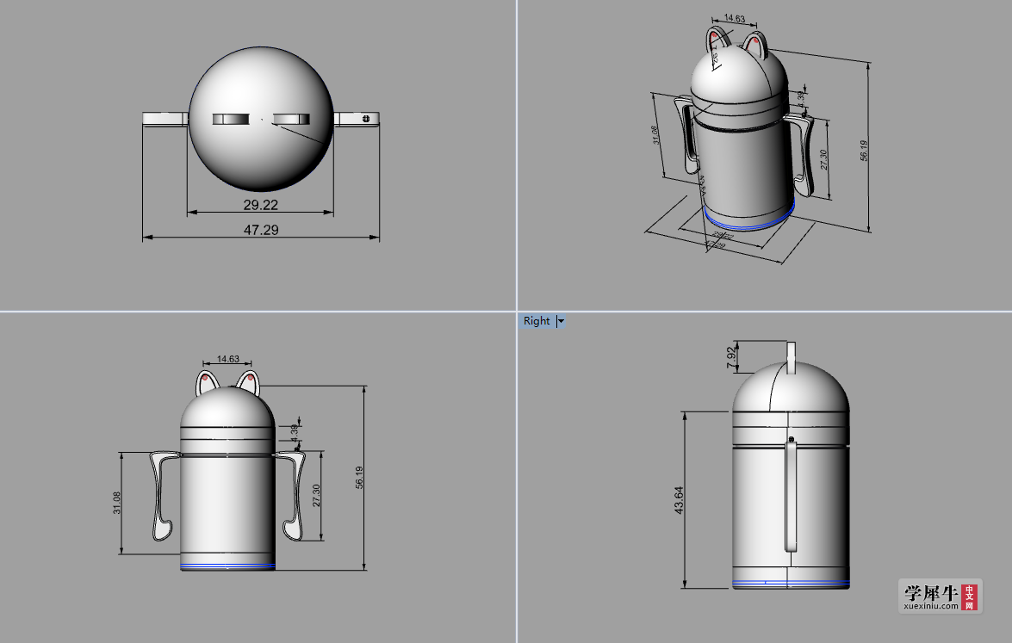Pick the 56.19 dimension in bottom-left front view

click(x=359, y=478)
